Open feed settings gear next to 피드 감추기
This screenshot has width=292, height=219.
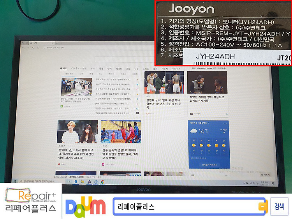(x=224, y=69)
